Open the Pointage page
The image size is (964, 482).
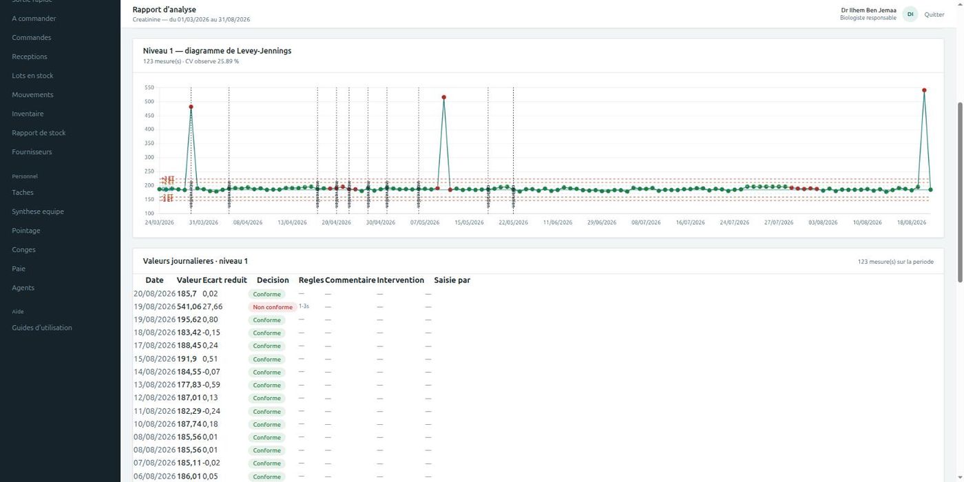pyautogui.click(x=26, y=231)
